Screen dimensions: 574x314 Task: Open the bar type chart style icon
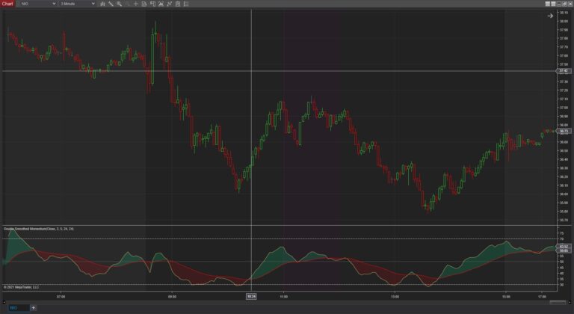(x=102, y=4)
